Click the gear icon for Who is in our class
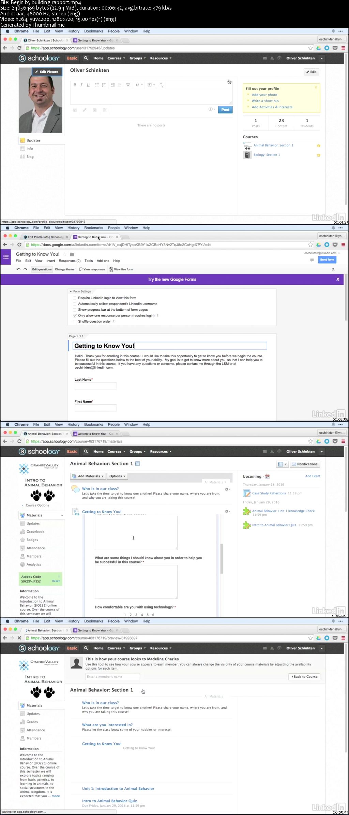Viewport: 349px width, 815px height. 228,489
